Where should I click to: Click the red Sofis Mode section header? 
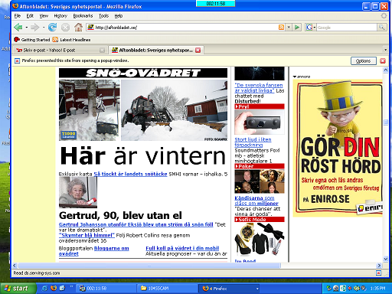(x=260, y=220)
